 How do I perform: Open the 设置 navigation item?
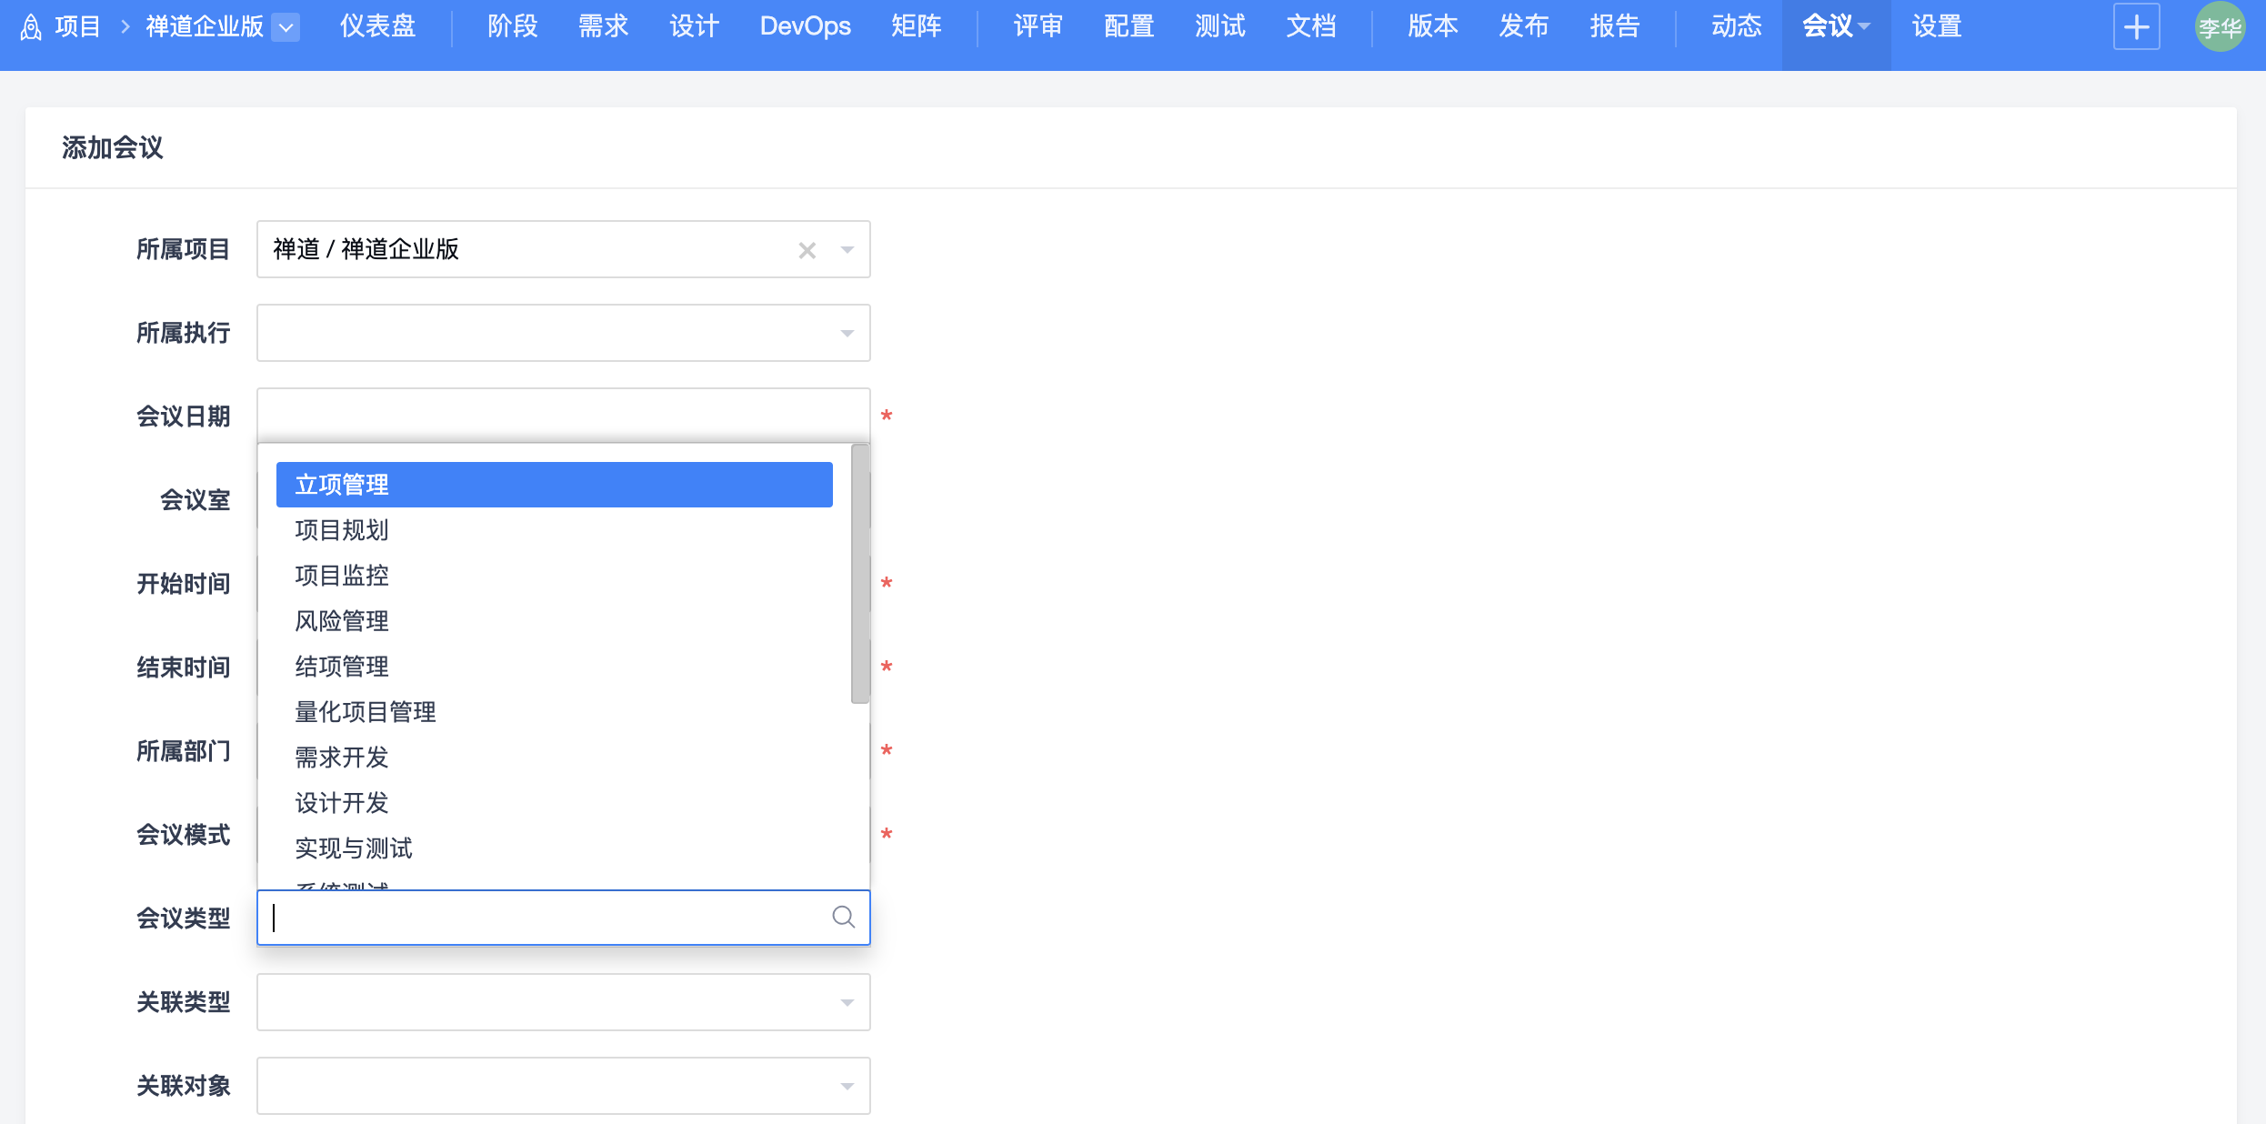point(1936,27)
